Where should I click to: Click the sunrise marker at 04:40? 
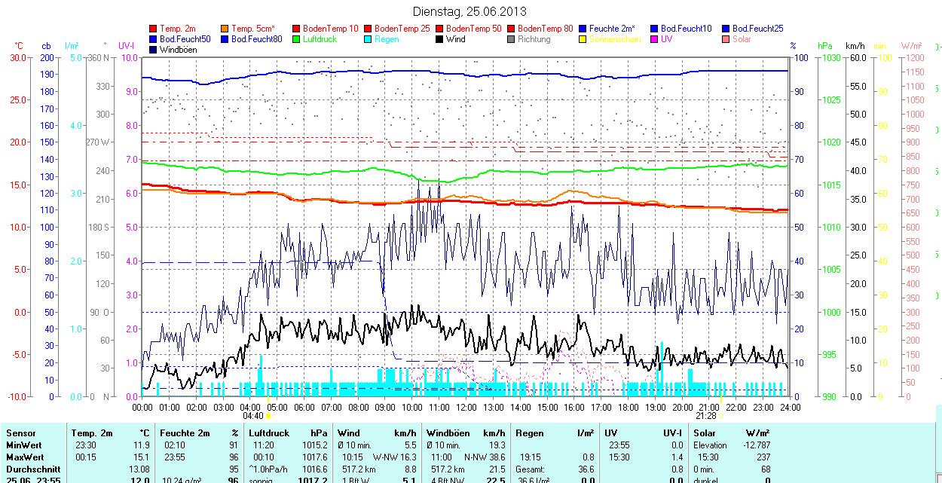pyautogui.click(x=268, y=415)
